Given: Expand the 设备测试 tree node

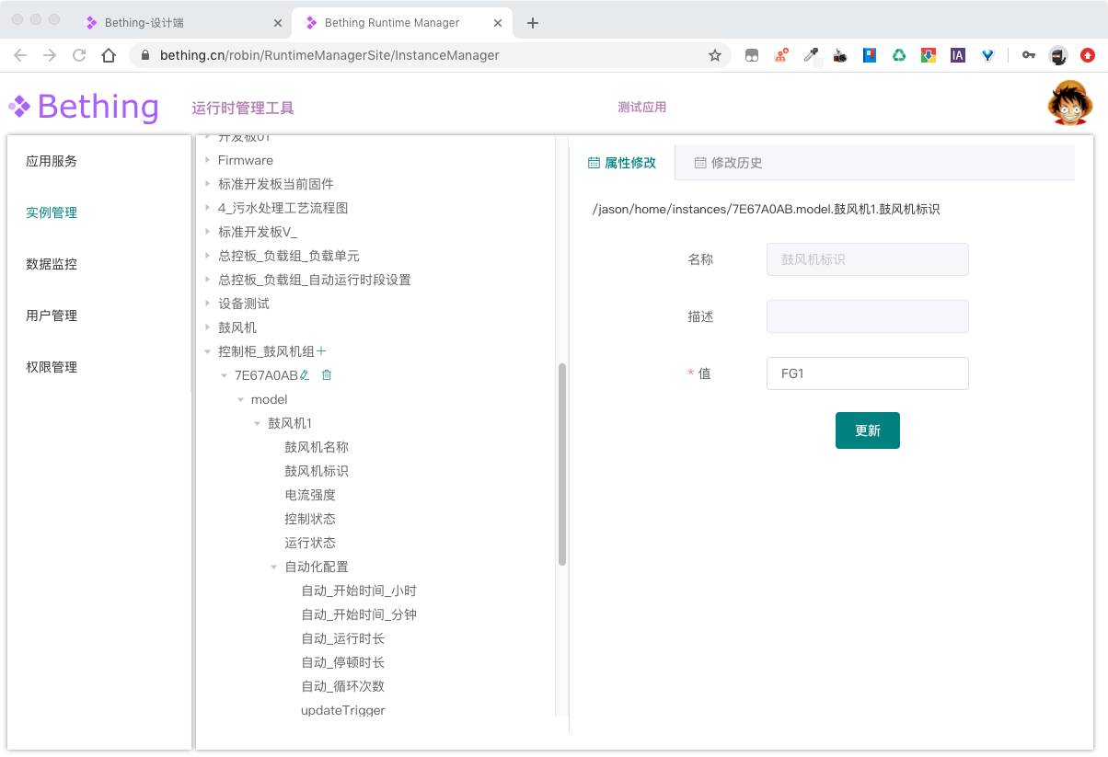Looking at the screenshot, I should [208, 304].
